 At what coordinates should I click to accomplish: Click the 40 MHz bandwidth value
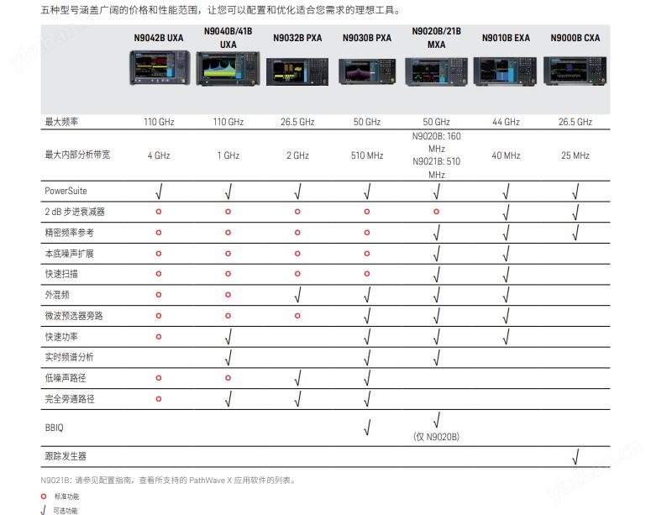[x=506, y=155]
